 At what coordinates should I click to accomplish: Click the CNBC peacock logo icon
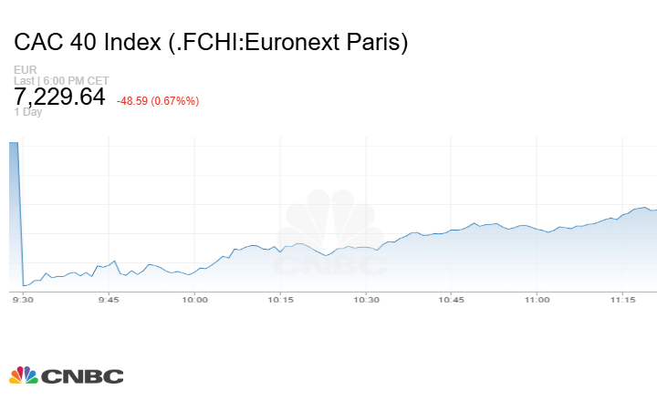click(23, 375)
